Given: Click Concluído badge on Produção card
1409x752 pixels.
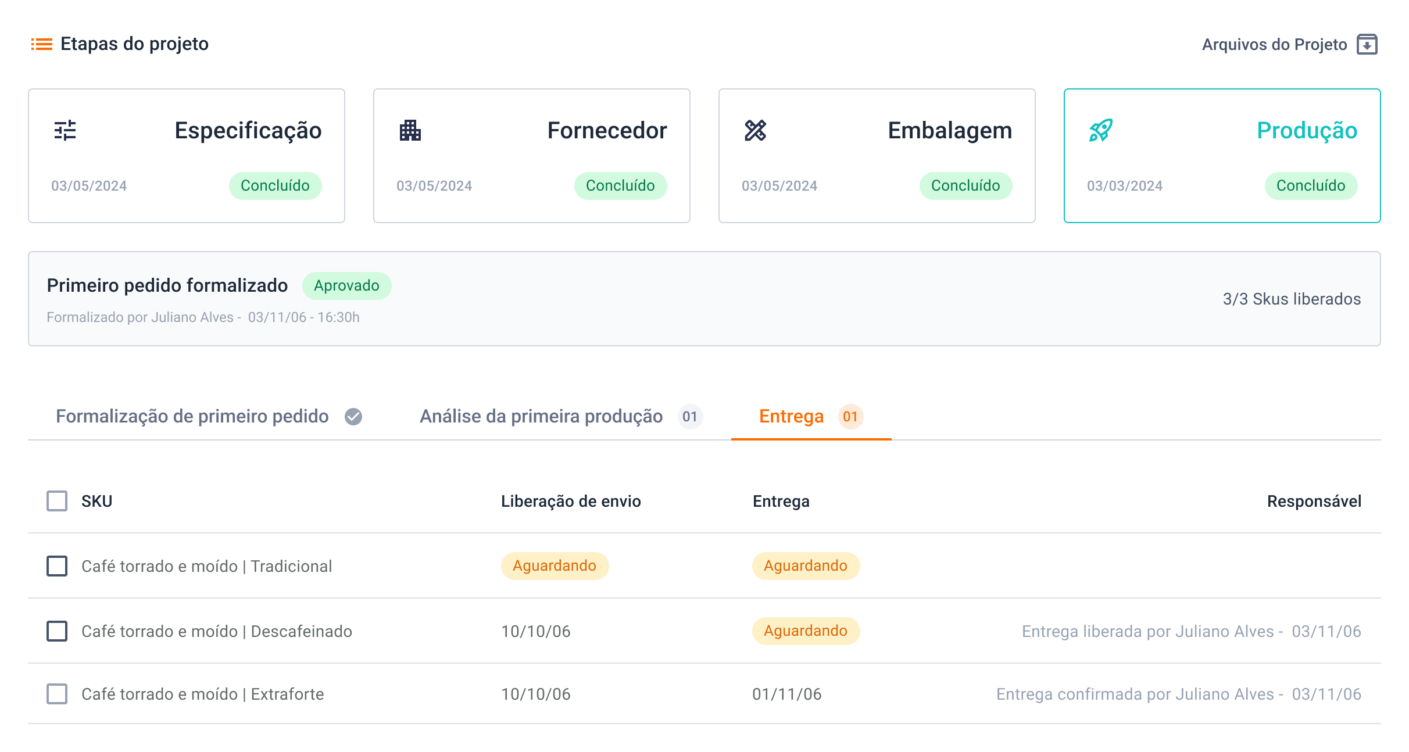Looking at the screenshot, I should [x=1311, y=186].
